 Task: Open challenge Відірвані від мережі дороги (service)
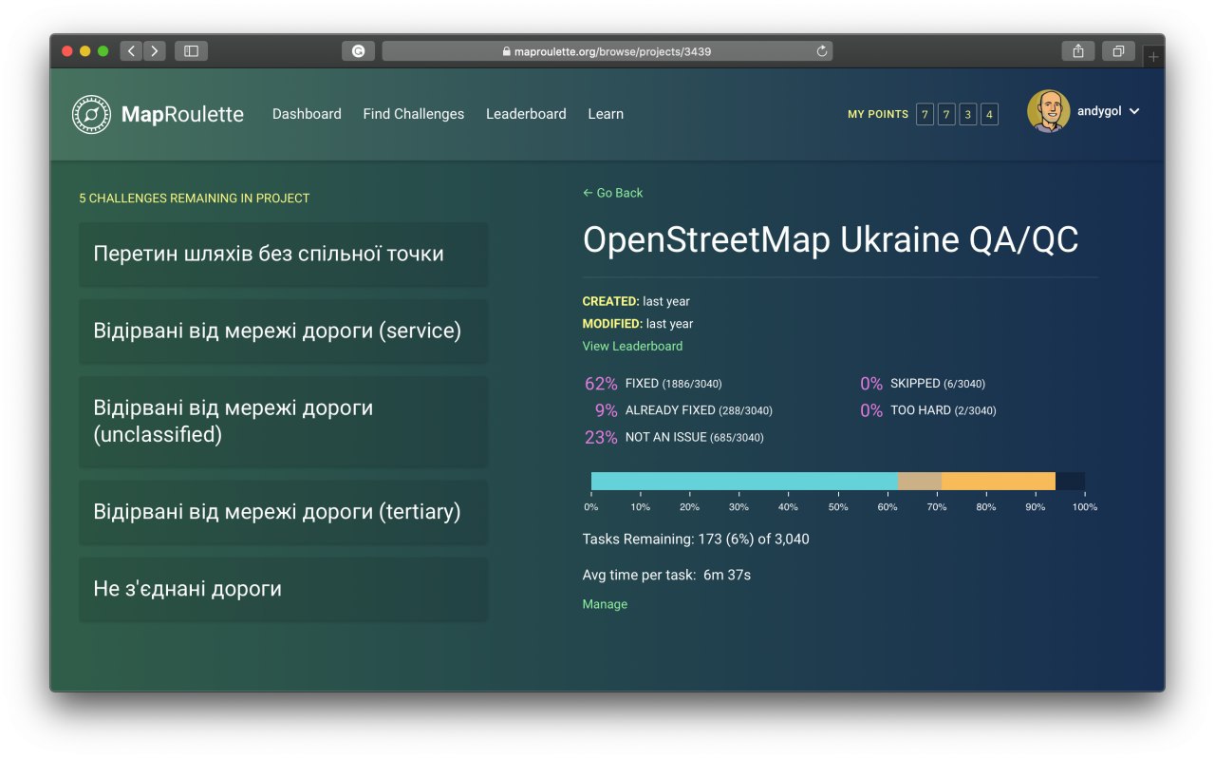coord(283,331)
